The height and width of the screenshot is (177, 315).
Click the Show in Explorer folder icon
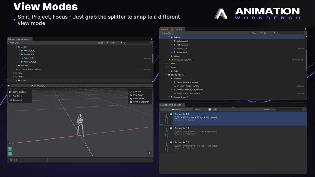[131, 102]
